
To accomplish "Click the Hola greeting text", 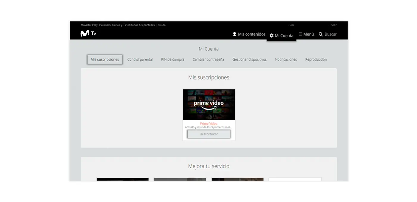I will click(291, 25).
